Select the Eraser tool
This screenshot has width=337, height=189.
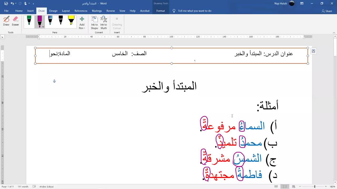point(15,21)
